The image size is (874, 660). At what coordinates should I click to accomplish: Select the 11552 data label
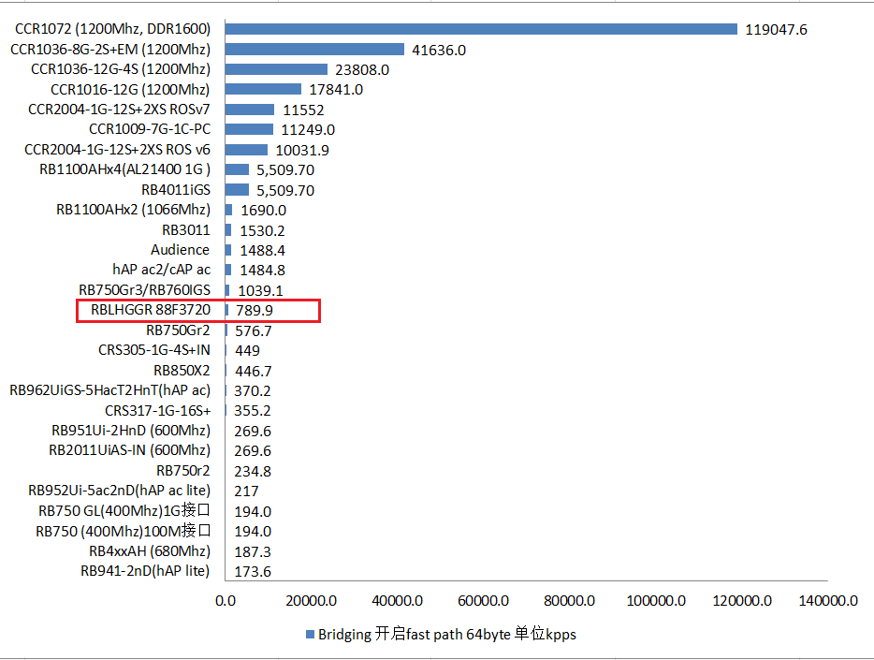point(303,110)
